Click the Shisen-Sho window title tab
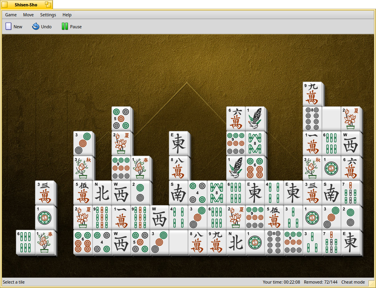Image resolution: width=376 pixels, height=288 pixels. [x=26, y=4]
